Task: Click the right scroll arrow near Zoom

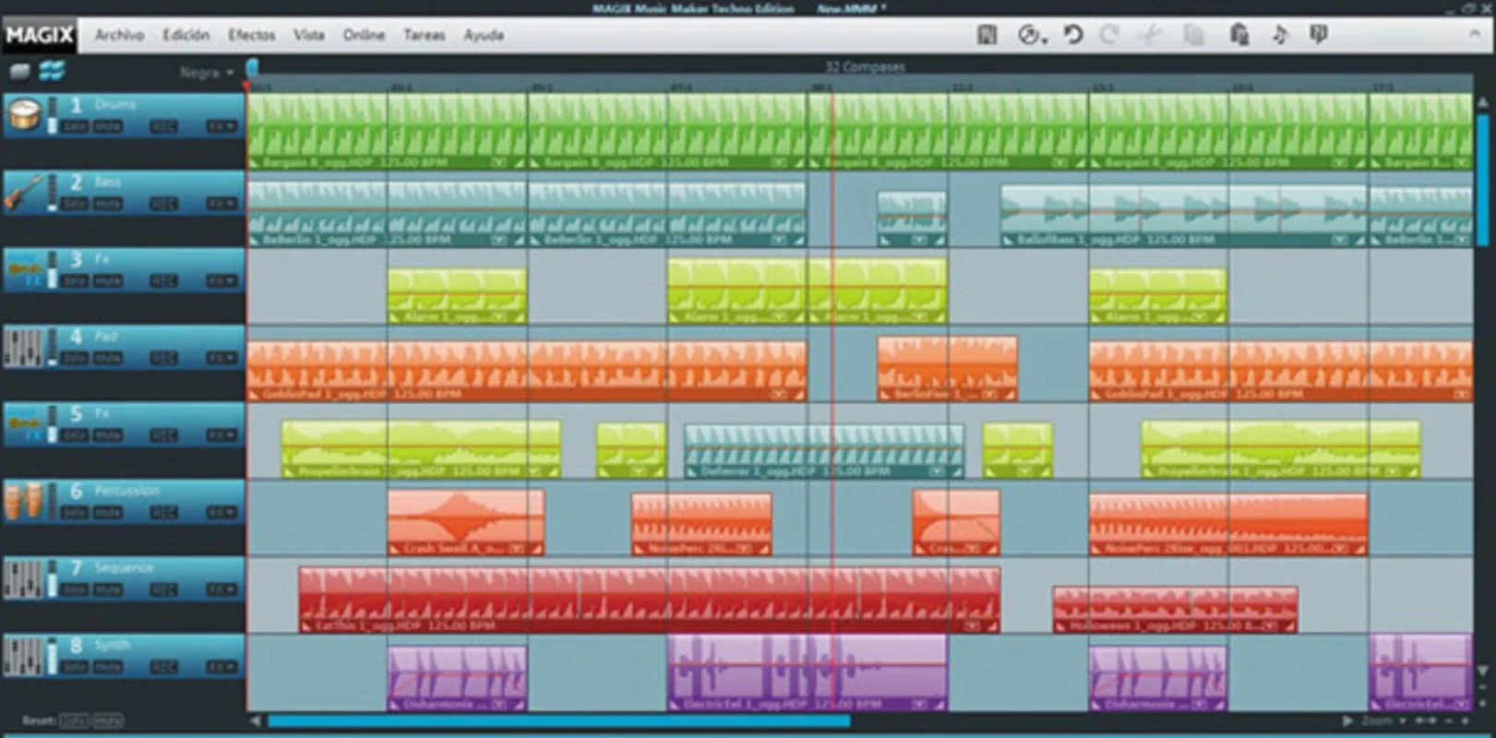Action: [x=1347, y=720]
